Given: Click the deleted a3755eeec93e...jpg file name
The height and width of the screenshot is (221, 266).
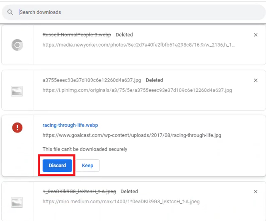Looking at the screenshot, I should point(92,80).
